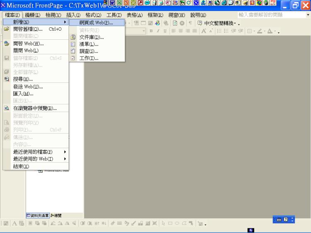Click the Document Library icon in the submenu
Viewport: 311px width, 233px height.
coord(73,37)
